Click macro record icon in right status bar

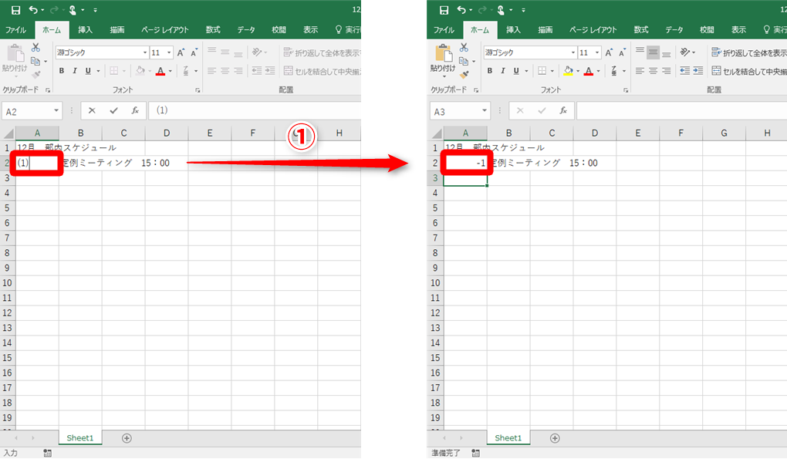[475, 453]
